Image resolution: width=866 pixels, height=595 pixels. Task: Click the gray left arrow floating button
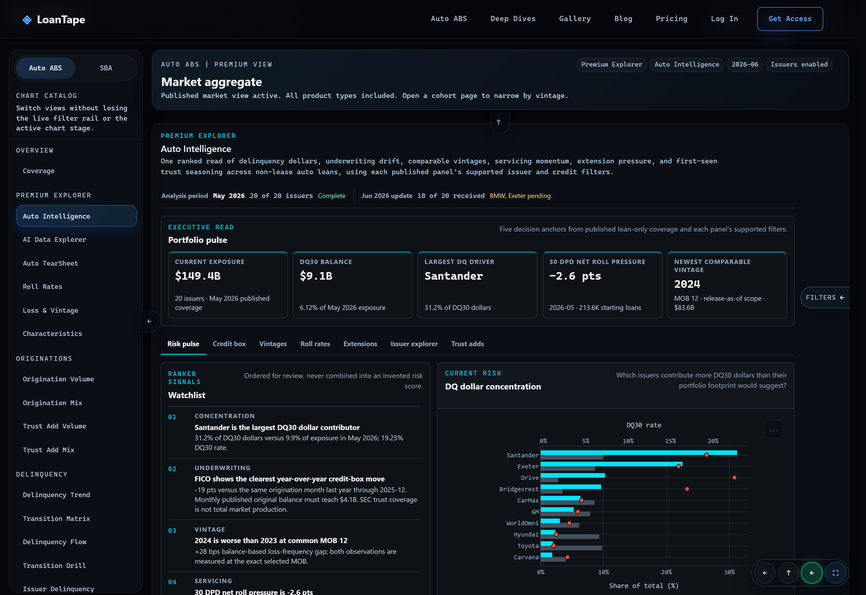click(x=765, y=573)
